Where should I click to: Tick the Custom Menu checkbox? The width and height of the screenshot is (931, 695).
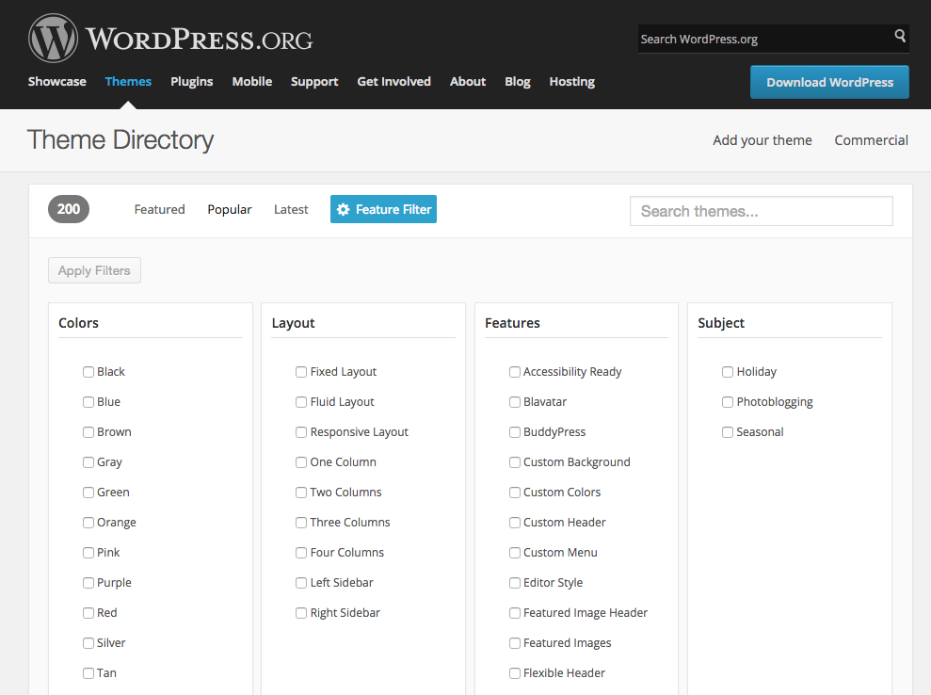(515, 553)
